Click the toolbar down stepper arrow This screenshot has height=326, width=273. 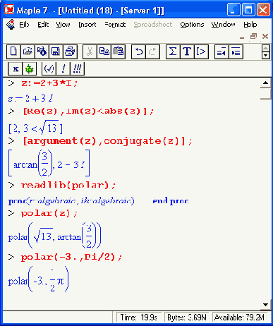pyautogui.click(x=265, y=56)
